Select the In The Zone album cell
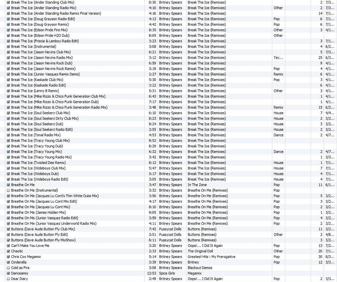 tap(197, 185)
